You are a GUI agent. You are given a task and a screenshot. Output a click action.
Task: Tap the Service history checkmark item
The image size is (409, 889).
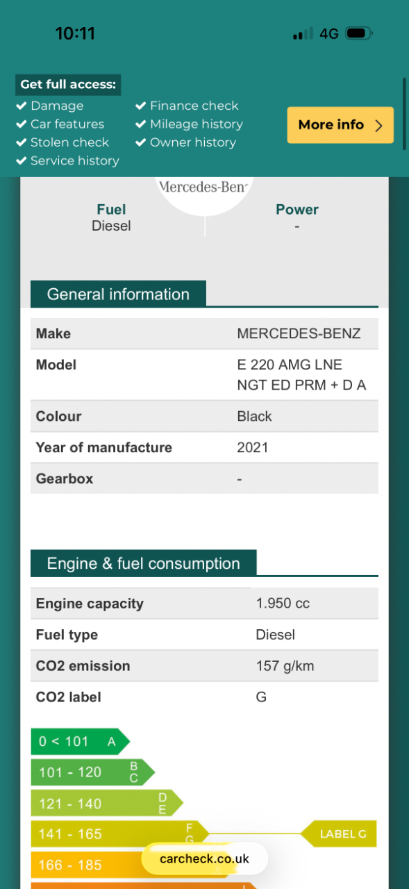[x=67, y=160]
